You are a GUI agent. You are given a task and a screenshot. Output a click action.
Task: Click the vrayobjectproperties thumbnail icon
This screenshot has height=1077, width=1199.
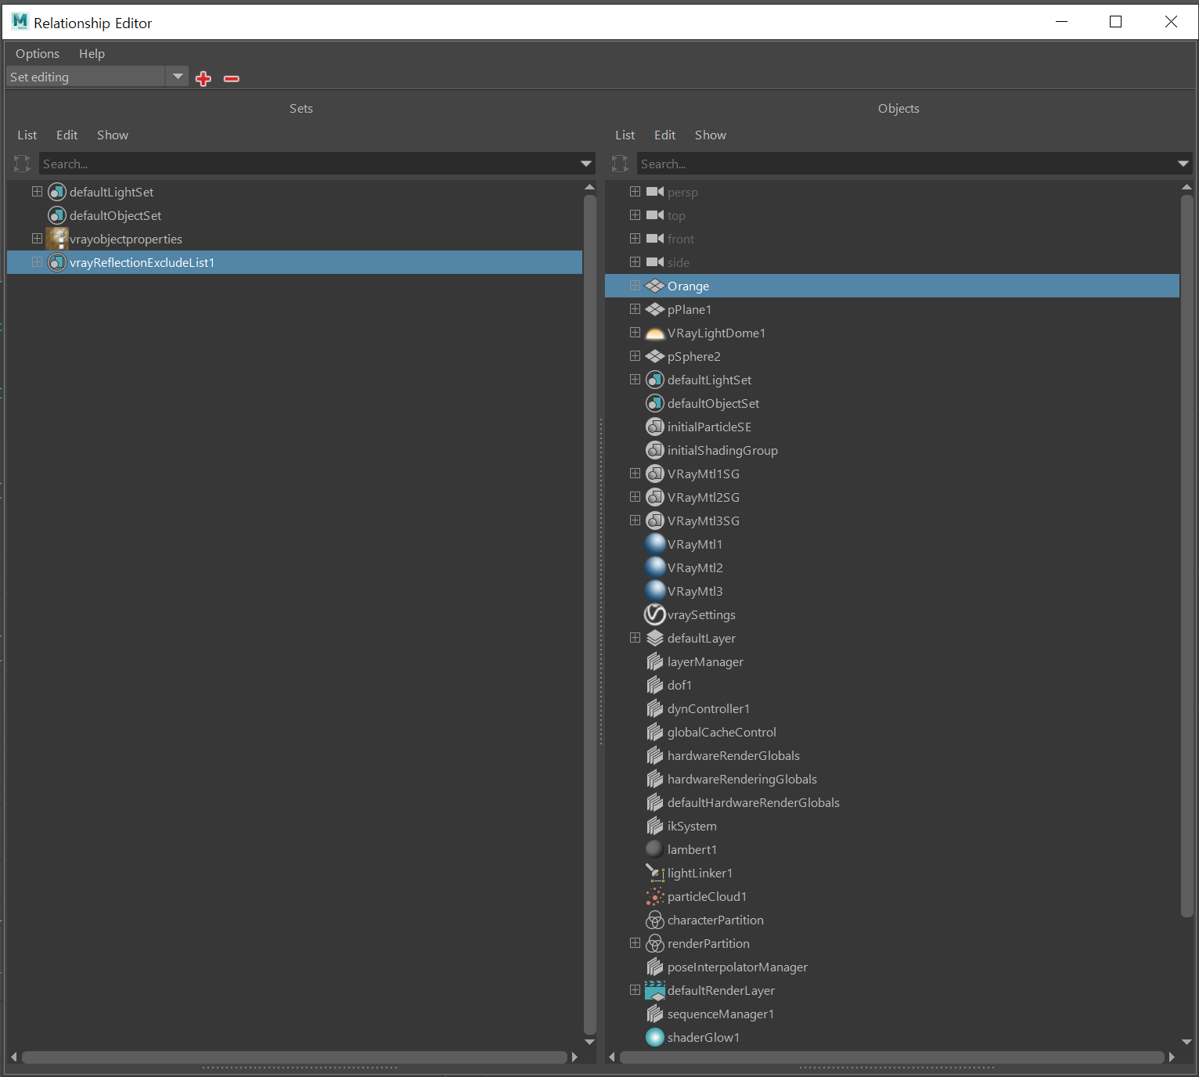point(57,239)
